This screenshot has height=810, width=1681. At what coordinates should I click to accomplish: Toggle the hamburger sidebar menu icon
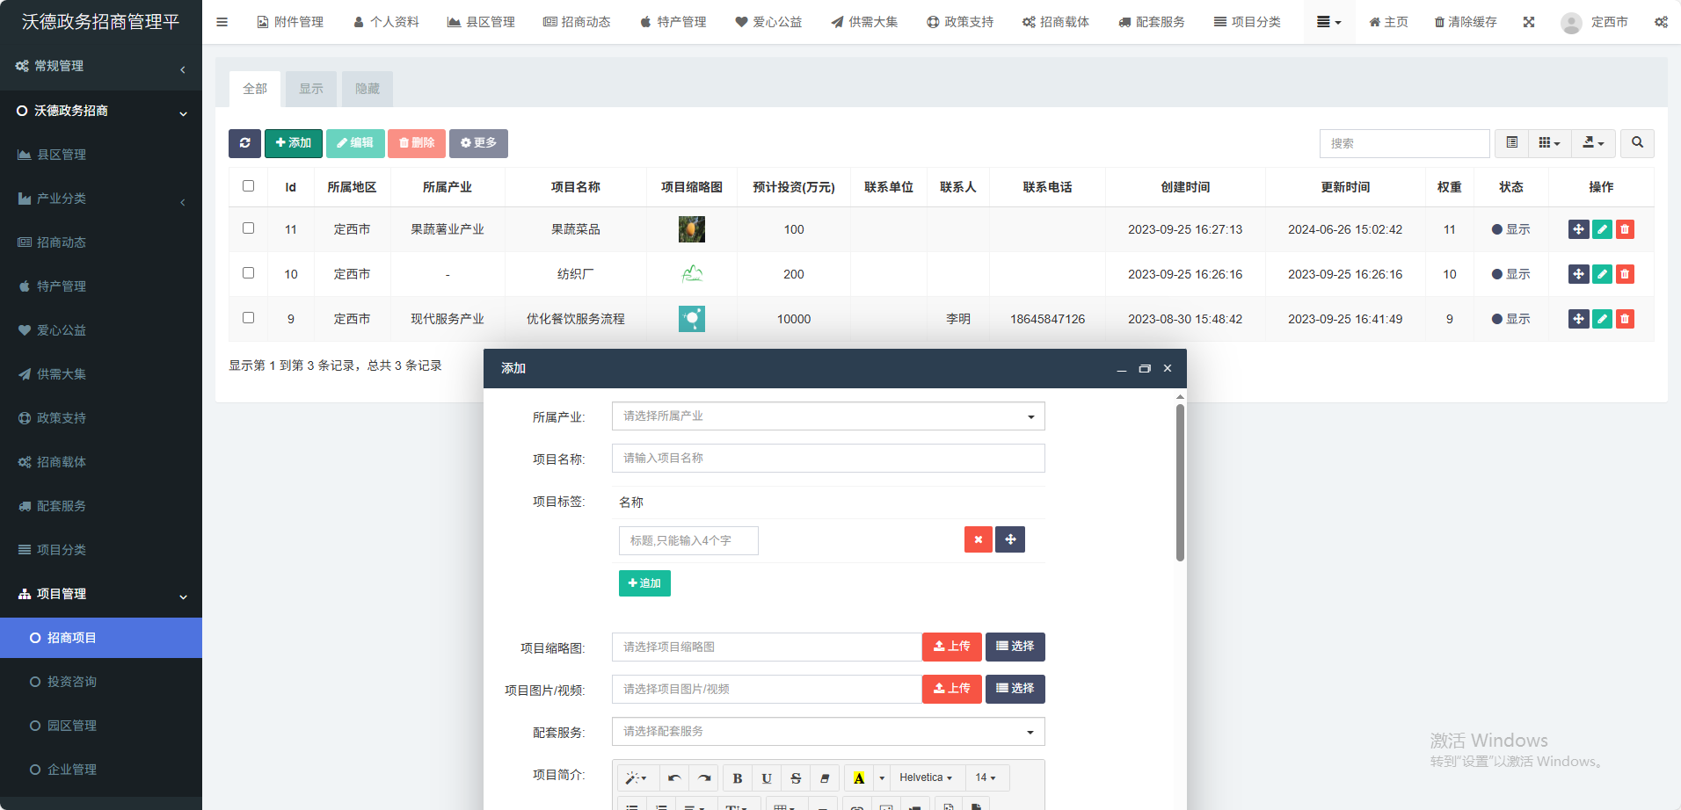click(x=222, y=22)
